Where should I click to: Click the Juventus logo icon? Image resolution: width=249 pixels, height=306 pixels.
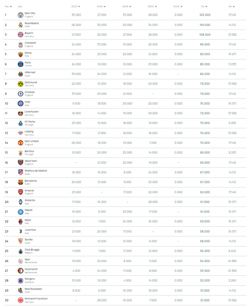[21, 231]
